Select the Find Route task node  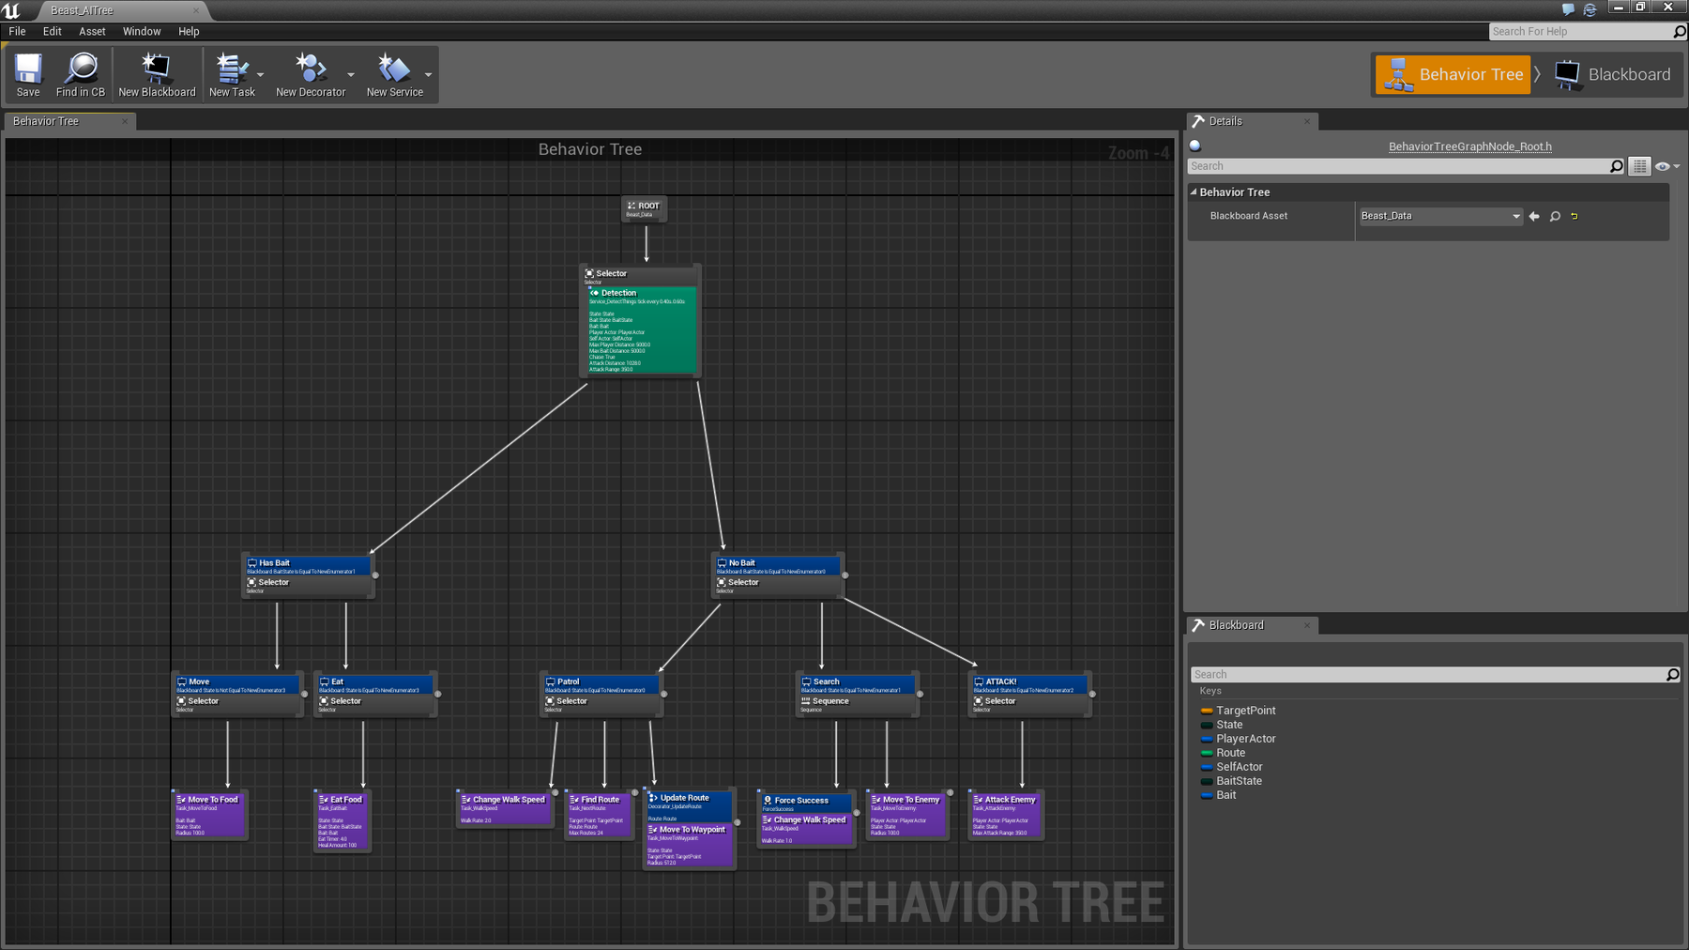(x=599, y=814)
